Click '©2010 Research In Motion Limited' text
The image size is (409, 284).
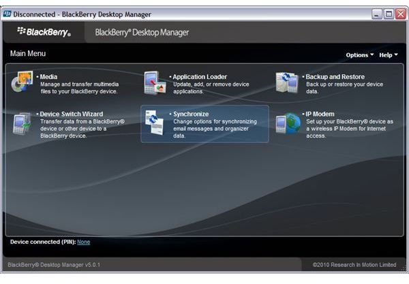pos(354,265)
